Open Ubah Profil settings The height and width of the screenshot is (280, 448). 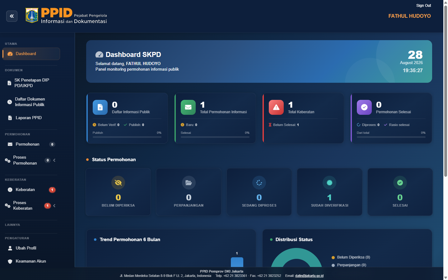(31, 248)
